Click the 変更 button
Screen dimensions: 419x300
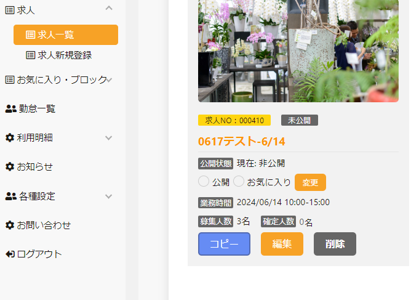pyautogui.click(x=310, y=182)
